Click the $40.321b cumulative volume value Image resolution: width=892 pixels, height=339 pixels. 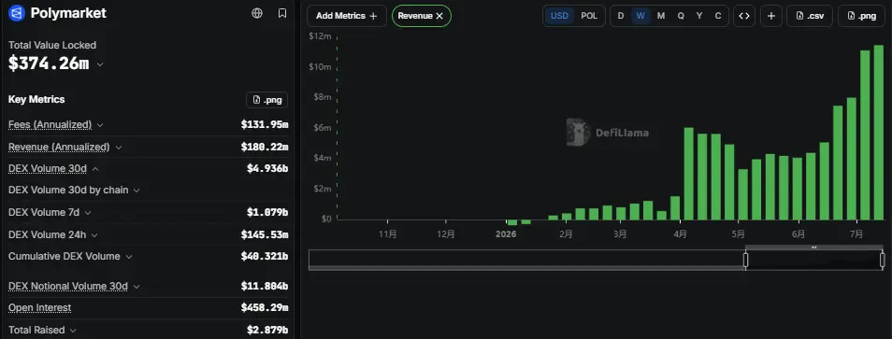pyautogui.click(x=265, y=257)
